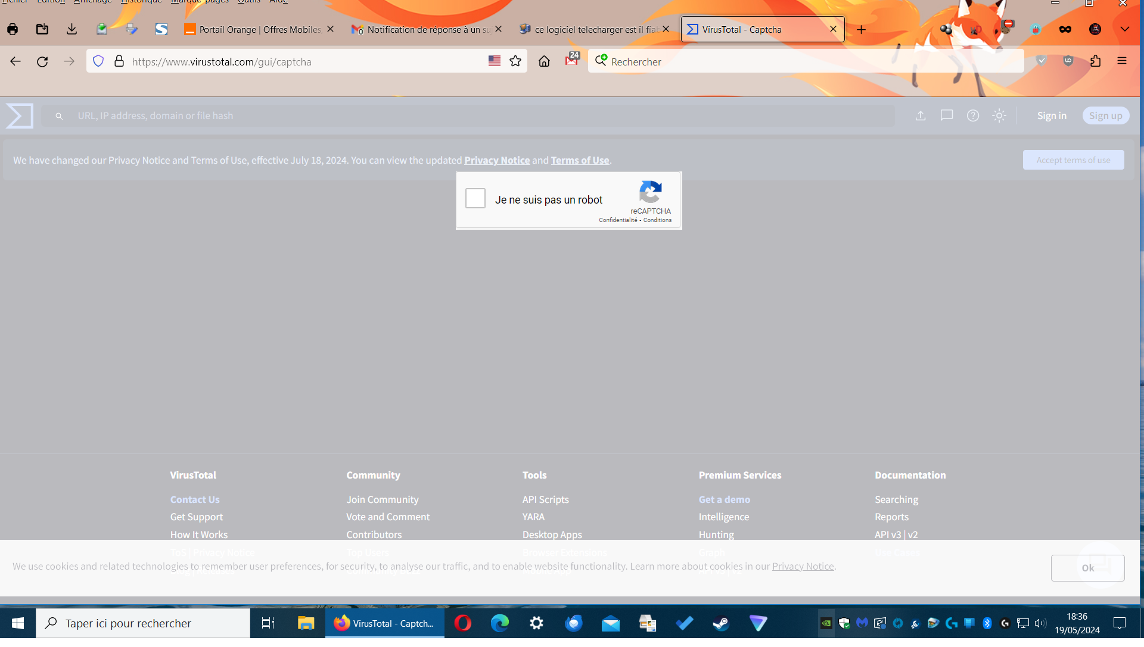Viewport: 1144px width, 647px height.
Task: Click the VirusTotal upload file icon
Action: pyautogui.click(x=921, y=116)
